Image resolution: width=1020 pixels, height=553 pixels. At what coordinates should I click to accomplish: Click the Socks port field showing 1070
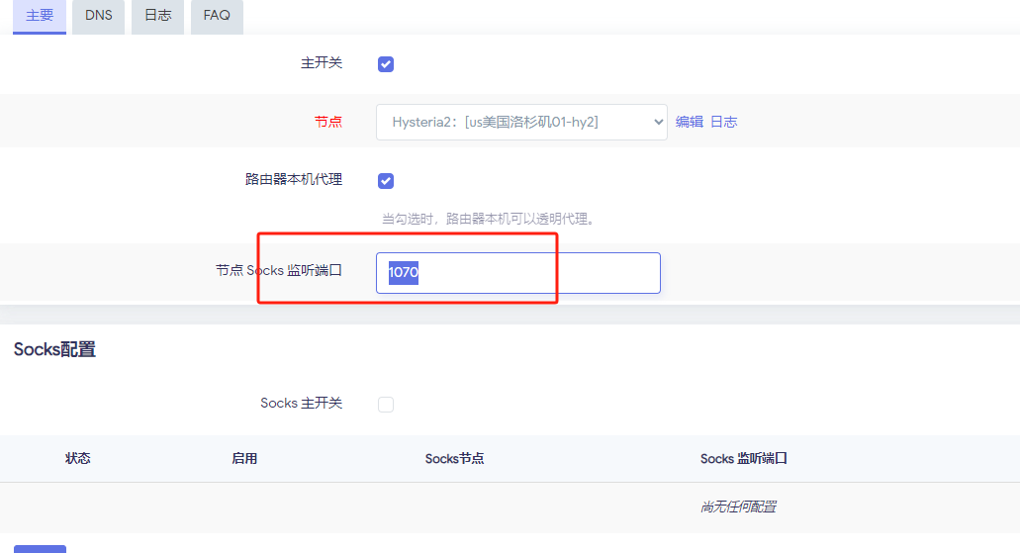click(x=517, y=273)
